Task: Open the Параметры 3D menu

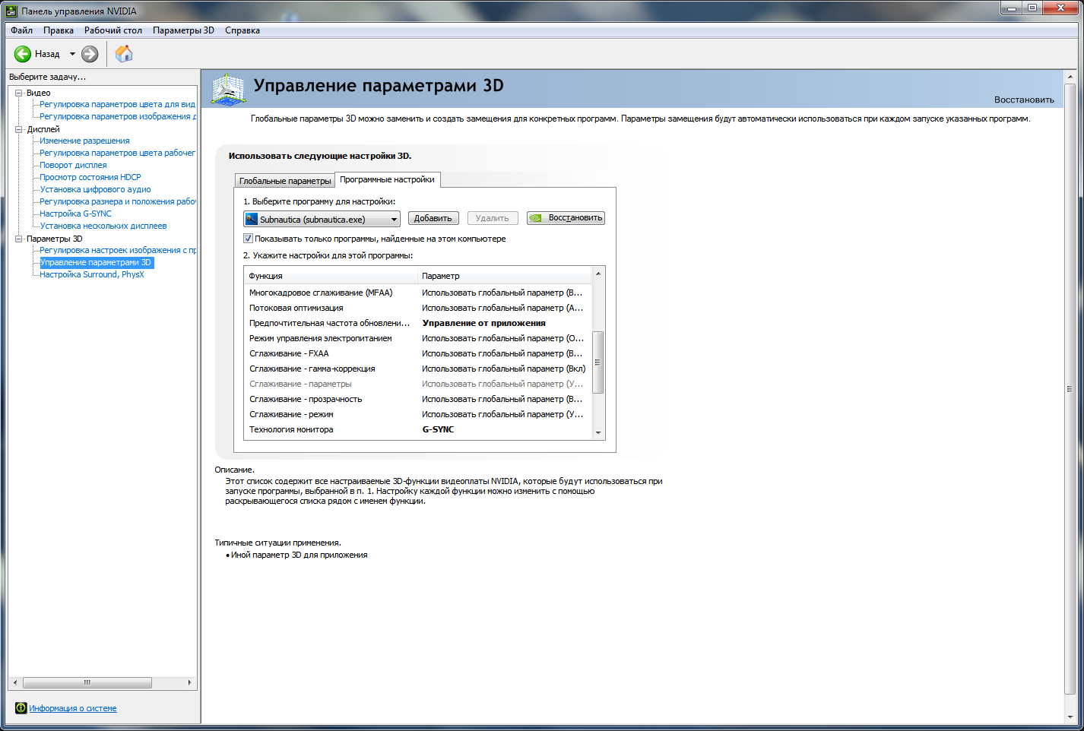Action: 183,30
